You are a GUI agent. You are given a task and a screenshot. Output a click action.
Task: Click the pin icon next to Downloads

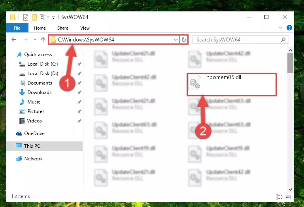[79, 92]
